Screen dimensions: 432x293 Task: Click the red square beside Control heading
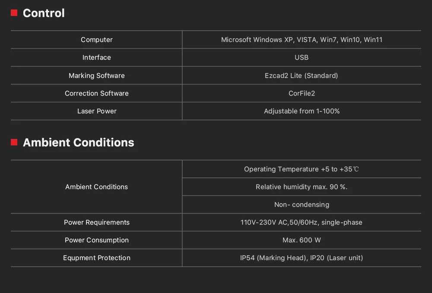click(x=14, y=13)
